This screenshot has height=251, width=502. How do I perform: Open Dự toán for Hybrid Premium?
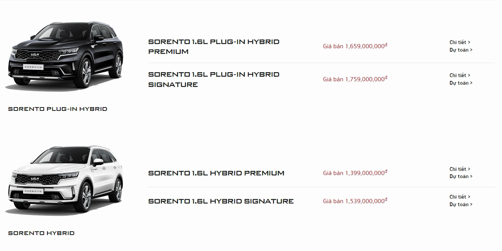coord(461,177)
